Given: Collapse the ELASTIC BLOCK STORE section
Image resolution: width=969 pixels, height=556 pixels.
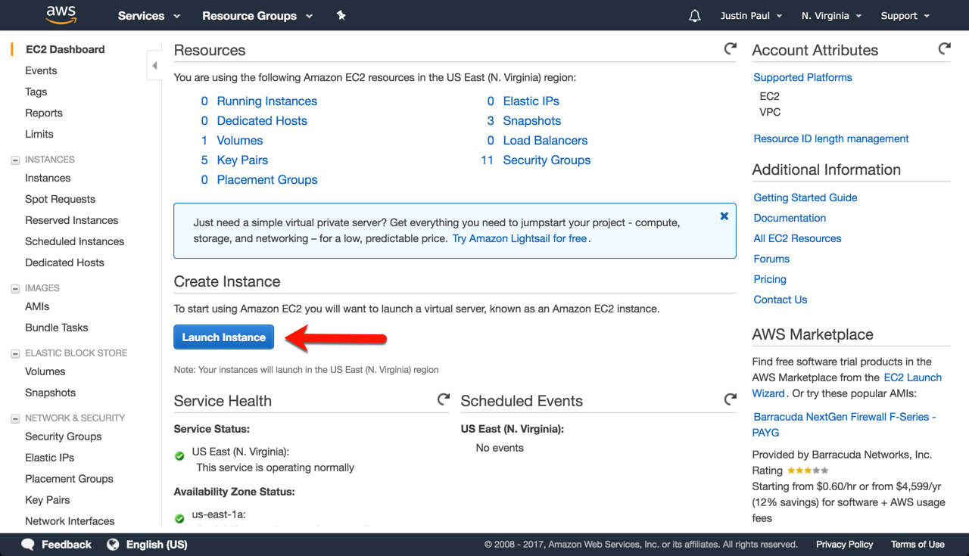Looking at the screenshot, I should (15, 354).
